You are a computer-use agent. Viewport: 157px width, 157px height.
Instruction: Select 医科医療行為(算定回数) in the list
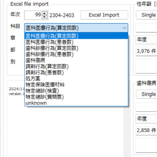pyautogui.click(x=76, y=36)
